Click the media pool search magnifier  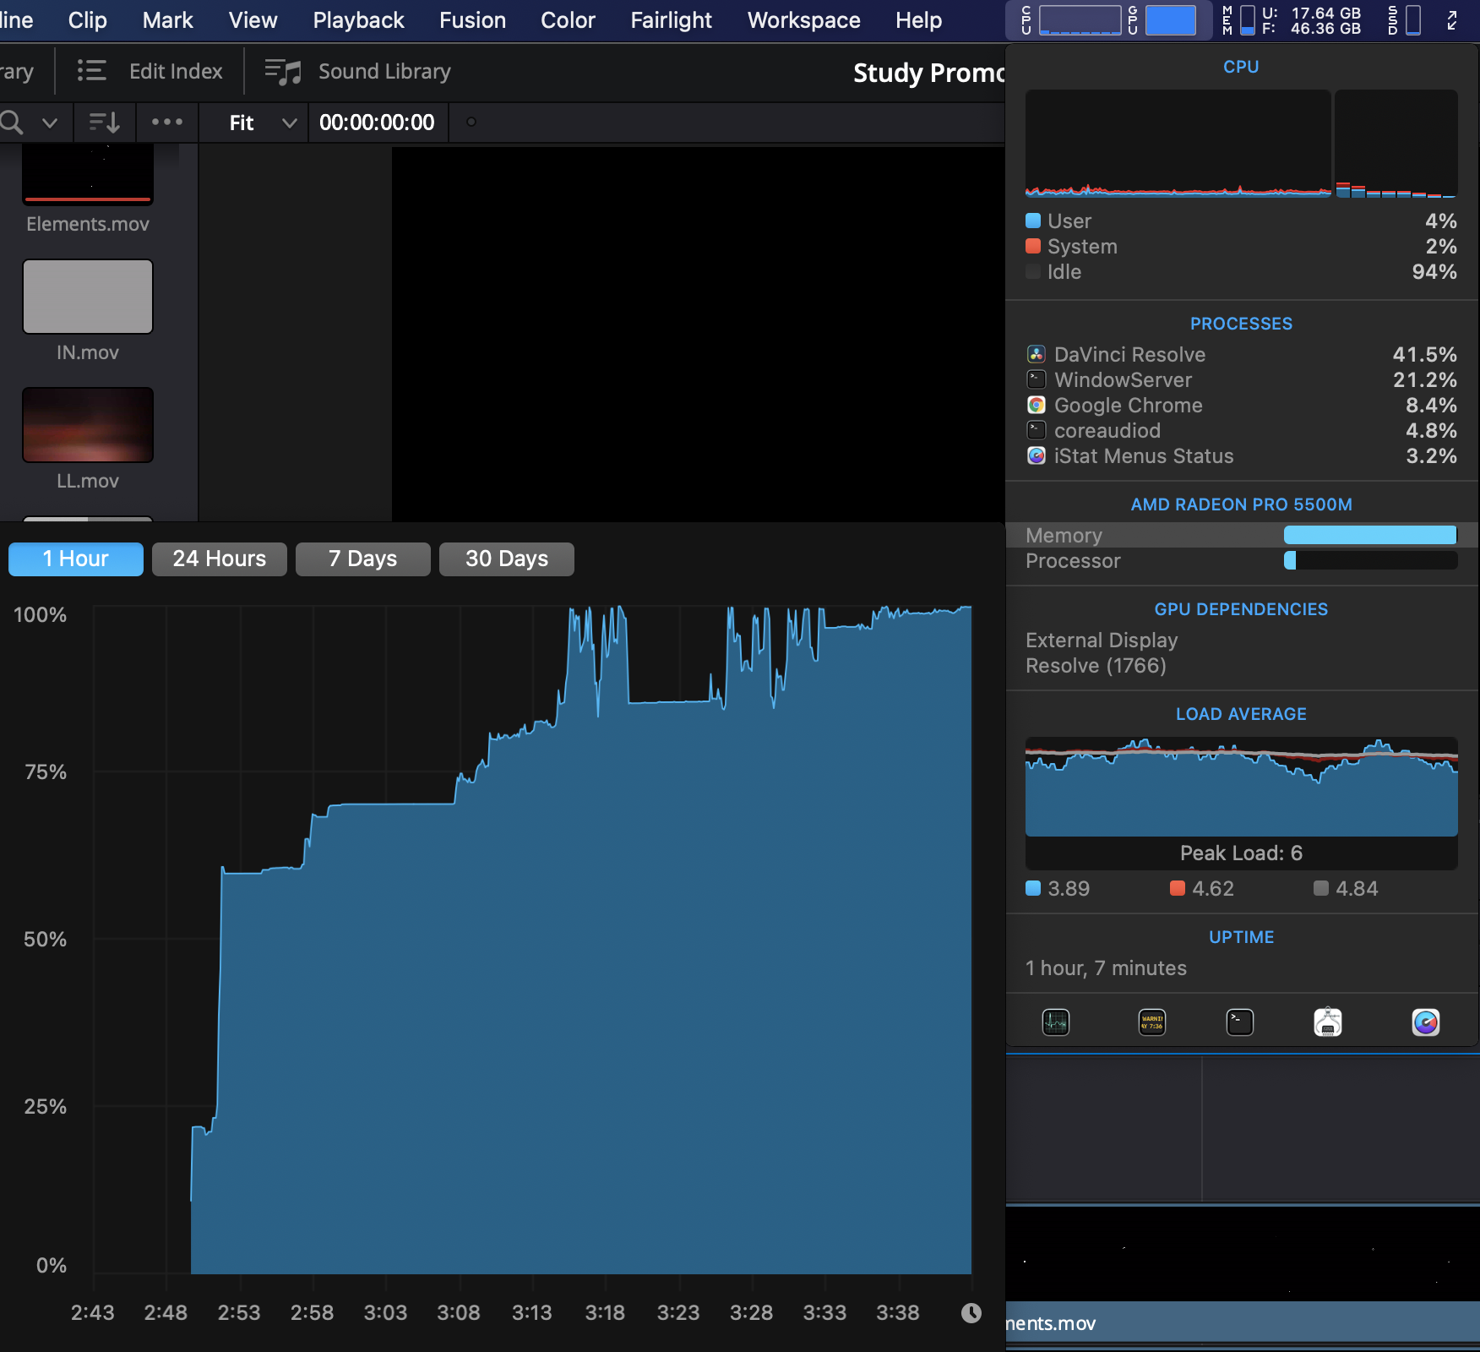pyautogui.click(x=12, y=123)
